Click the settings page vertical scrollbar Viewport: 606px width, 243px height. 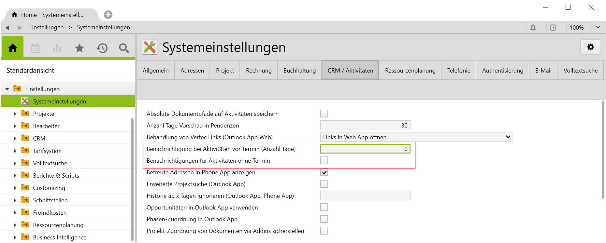603,150
